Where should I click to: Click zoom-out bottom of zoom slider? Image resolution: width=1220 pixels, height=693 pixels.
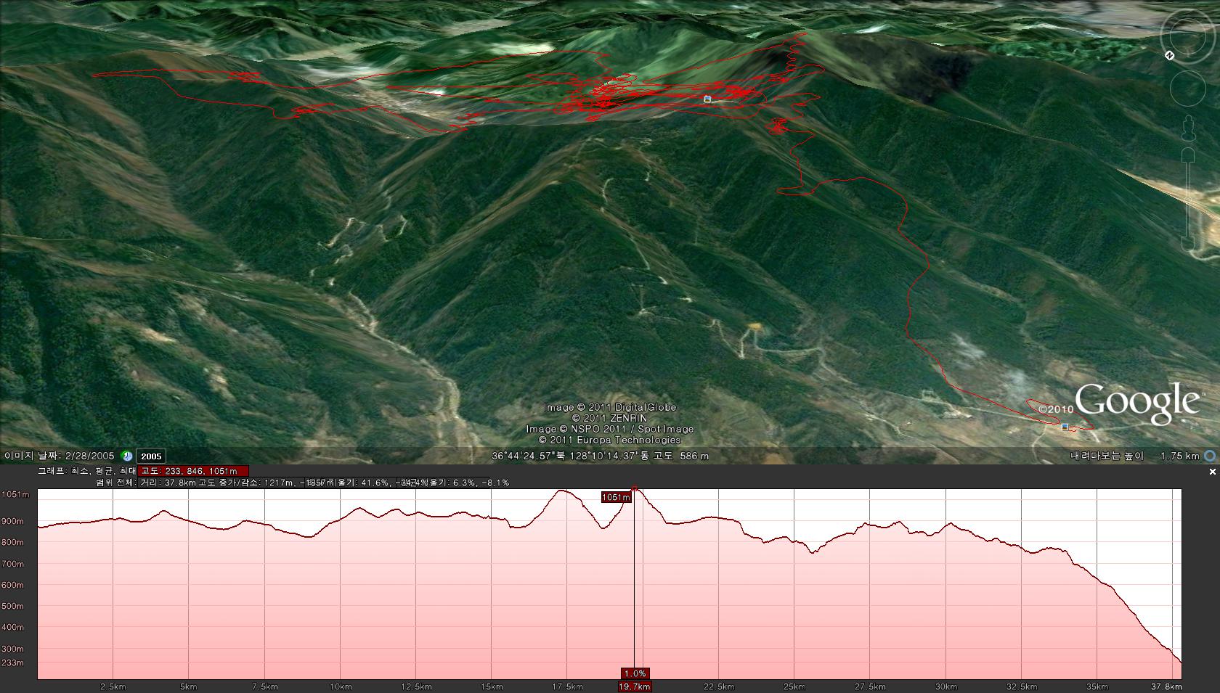[1189, 245]
